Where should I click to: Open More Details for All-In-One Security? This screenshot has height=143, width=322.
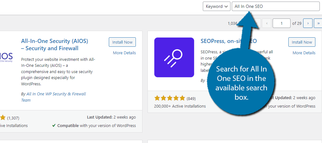pos(125,53)
